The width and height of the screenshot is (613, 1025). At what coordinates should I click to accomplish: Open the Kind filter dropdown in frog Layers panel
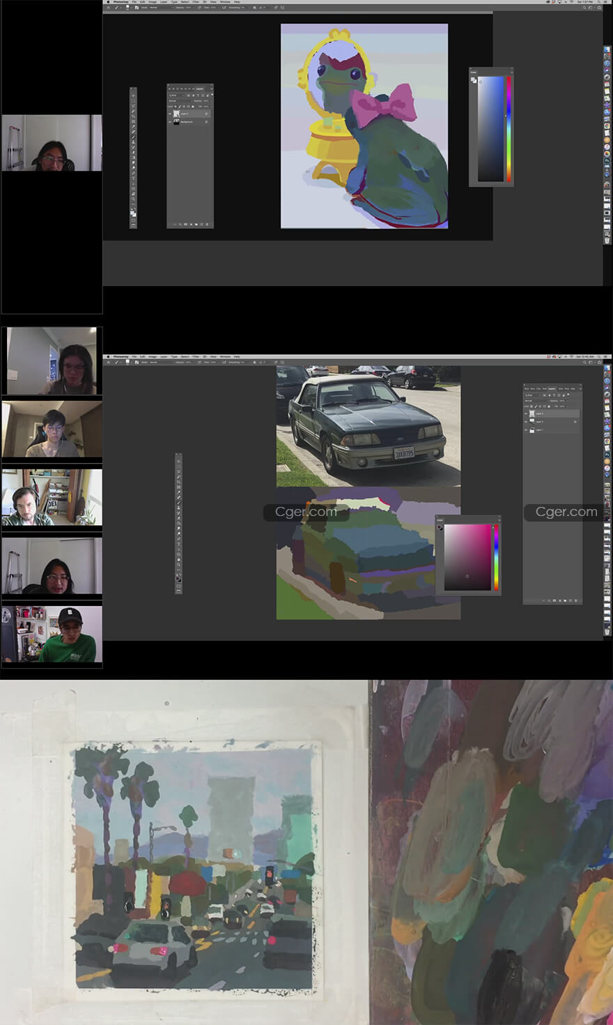click(177, 96)
